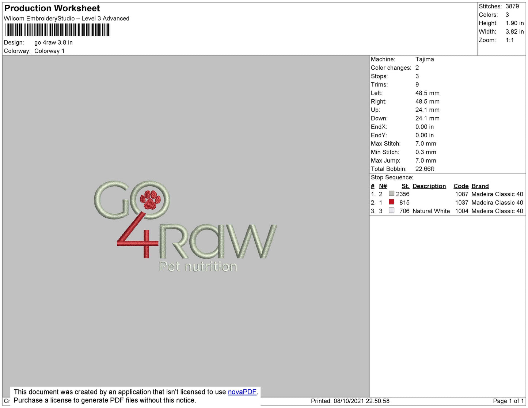Click the 'Page 1 of 1' footer text
Image resolution: width=528 pixels, height=408 pixels.
pyautogui.click(x=508, y=401)
